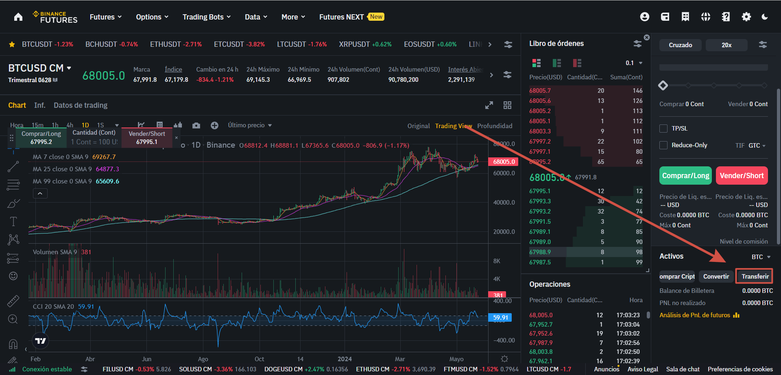Viewport: 781px width, 375px height.
Task: Open the order book 0.1 precision dropdown
Action: [x=634, y=63]
